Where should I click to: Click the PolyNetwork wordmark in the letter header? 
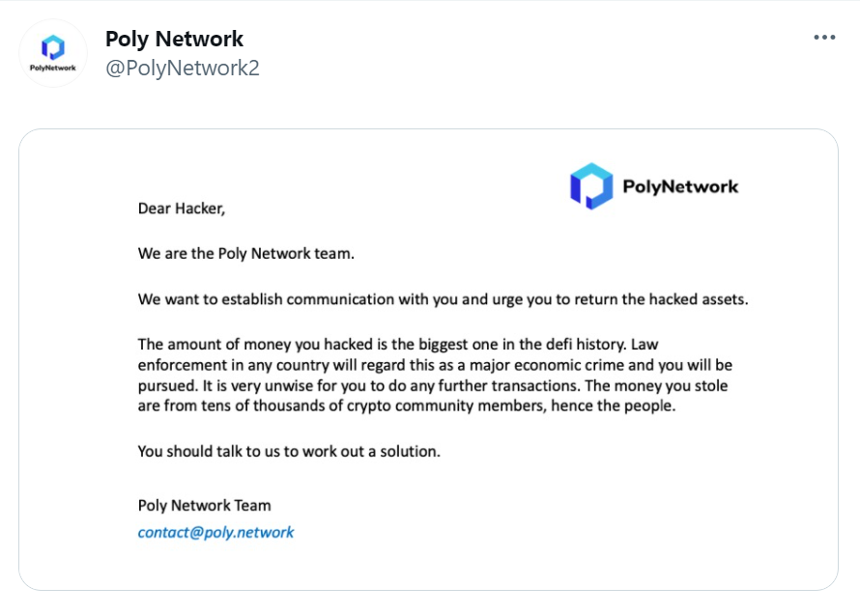[x=680, y=186]
